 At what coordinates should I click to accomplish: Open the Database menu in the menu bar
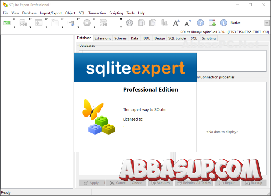[x=29, y=13]
